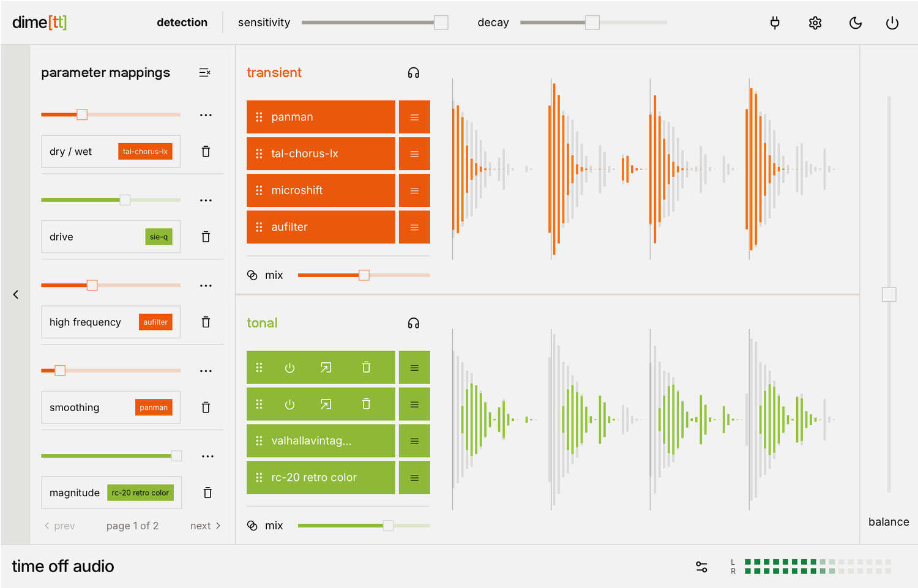Switch to dark mode using moon icon
Screen dimensions: 918x588
point(856,23)
